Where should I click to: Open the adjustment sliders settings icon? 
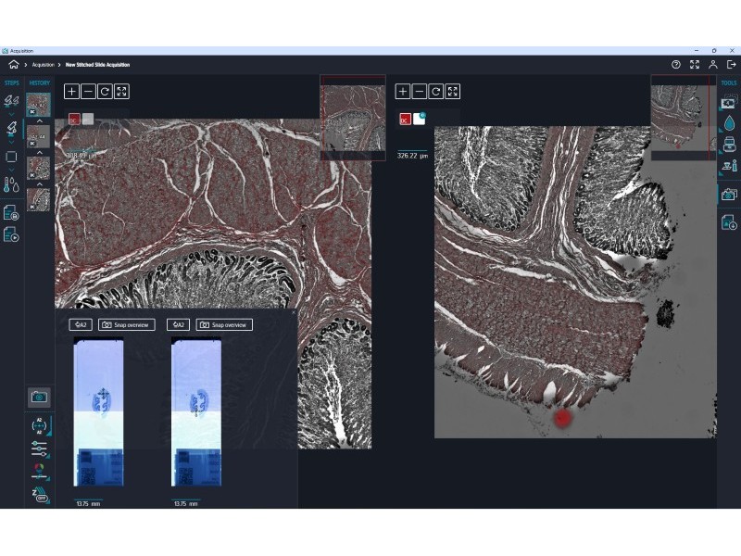click(x=40, y=449)
